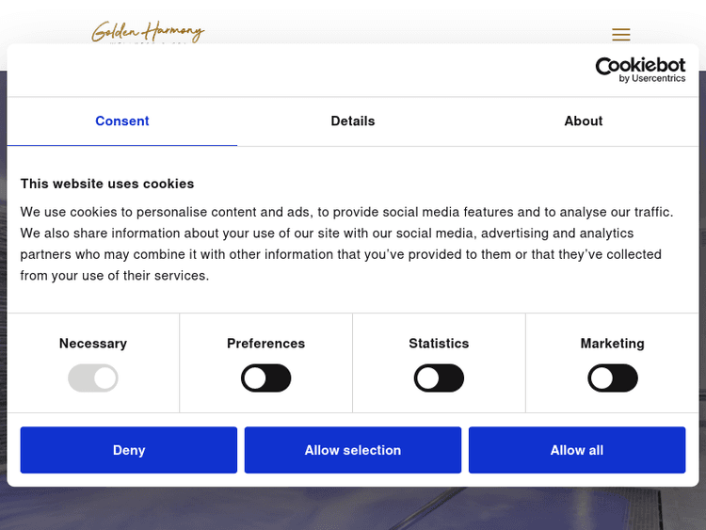Click the Statistics category label

pyautogui.click(x=439, y=344)
